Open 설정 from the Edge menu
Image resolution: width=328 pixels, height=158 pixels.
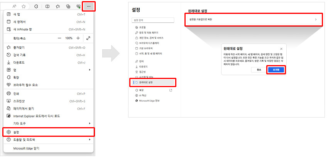pyautogui.click(x=48, y=132)
